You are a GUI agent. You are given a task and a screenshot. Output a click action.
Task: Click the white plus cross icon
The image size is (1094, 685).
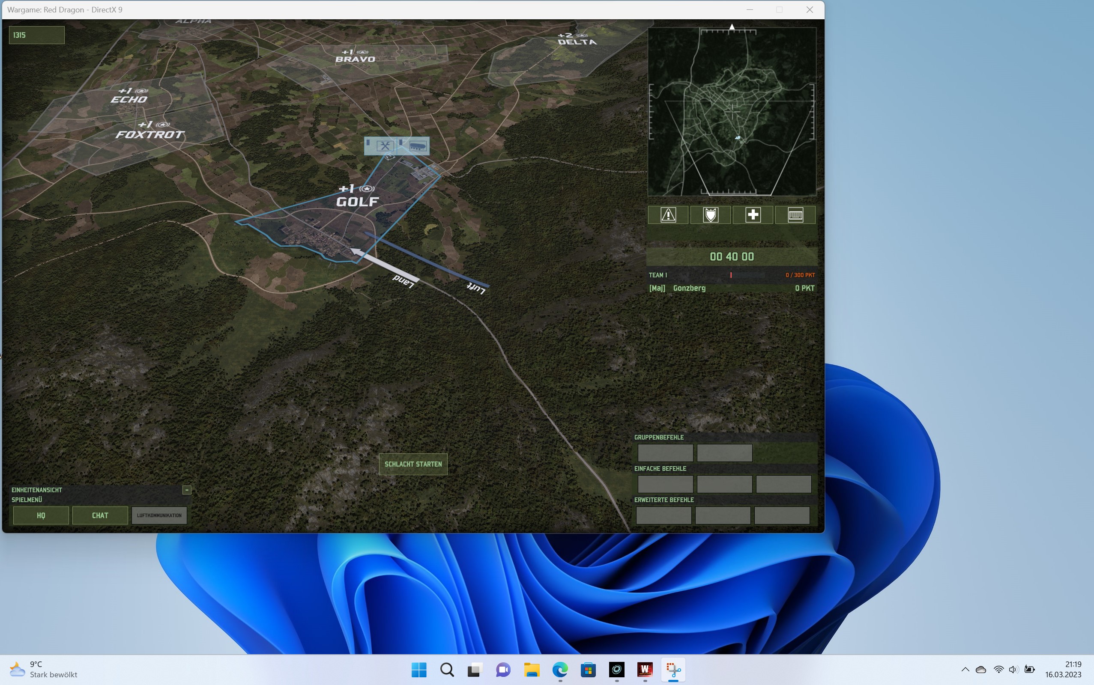753,215
